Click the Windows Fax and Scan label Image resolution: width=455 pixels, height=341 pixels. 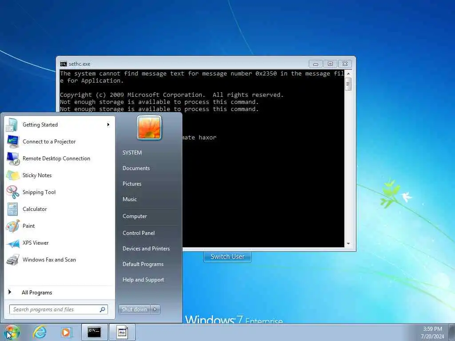point(49,260)
